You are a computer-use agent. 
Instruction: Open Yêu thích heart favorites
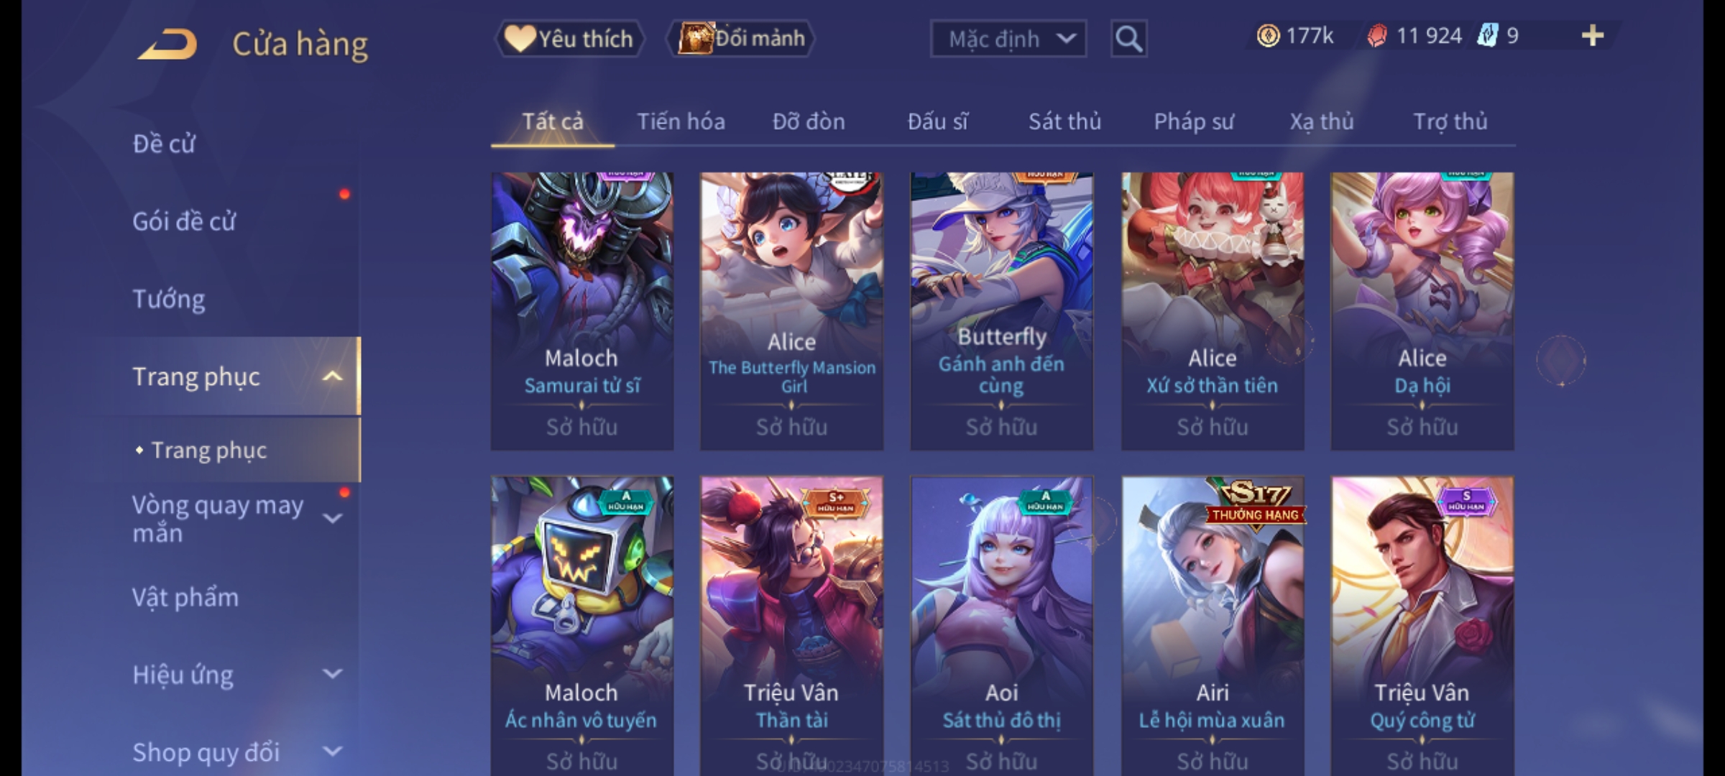pyautogui.click(x=569, y=39)
